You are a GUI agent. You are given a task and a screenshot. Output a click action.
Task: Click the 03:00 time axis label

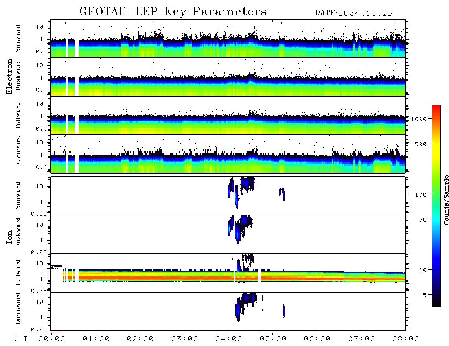tap(185, 339)
